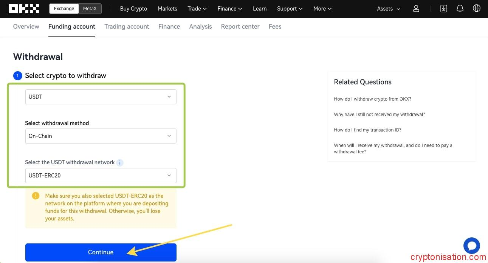Open the USDT-ERC20 network dropdown
The height and width of the screenshot is (263, 488).
pyautogui.click(x=101, y=176)
